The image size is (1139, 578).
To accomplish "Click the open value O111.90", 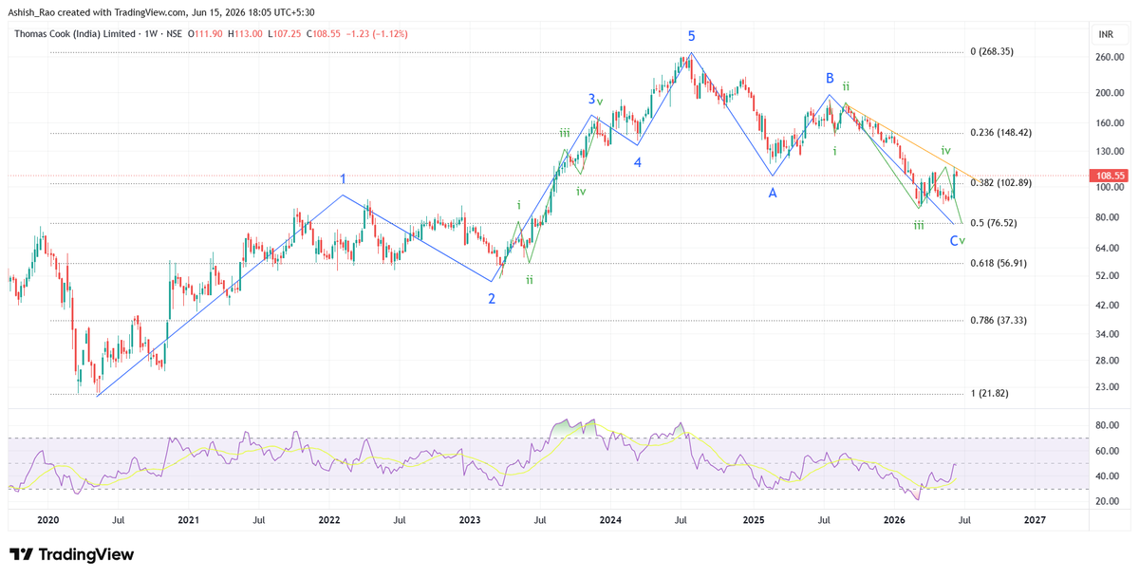I will 205,34.
